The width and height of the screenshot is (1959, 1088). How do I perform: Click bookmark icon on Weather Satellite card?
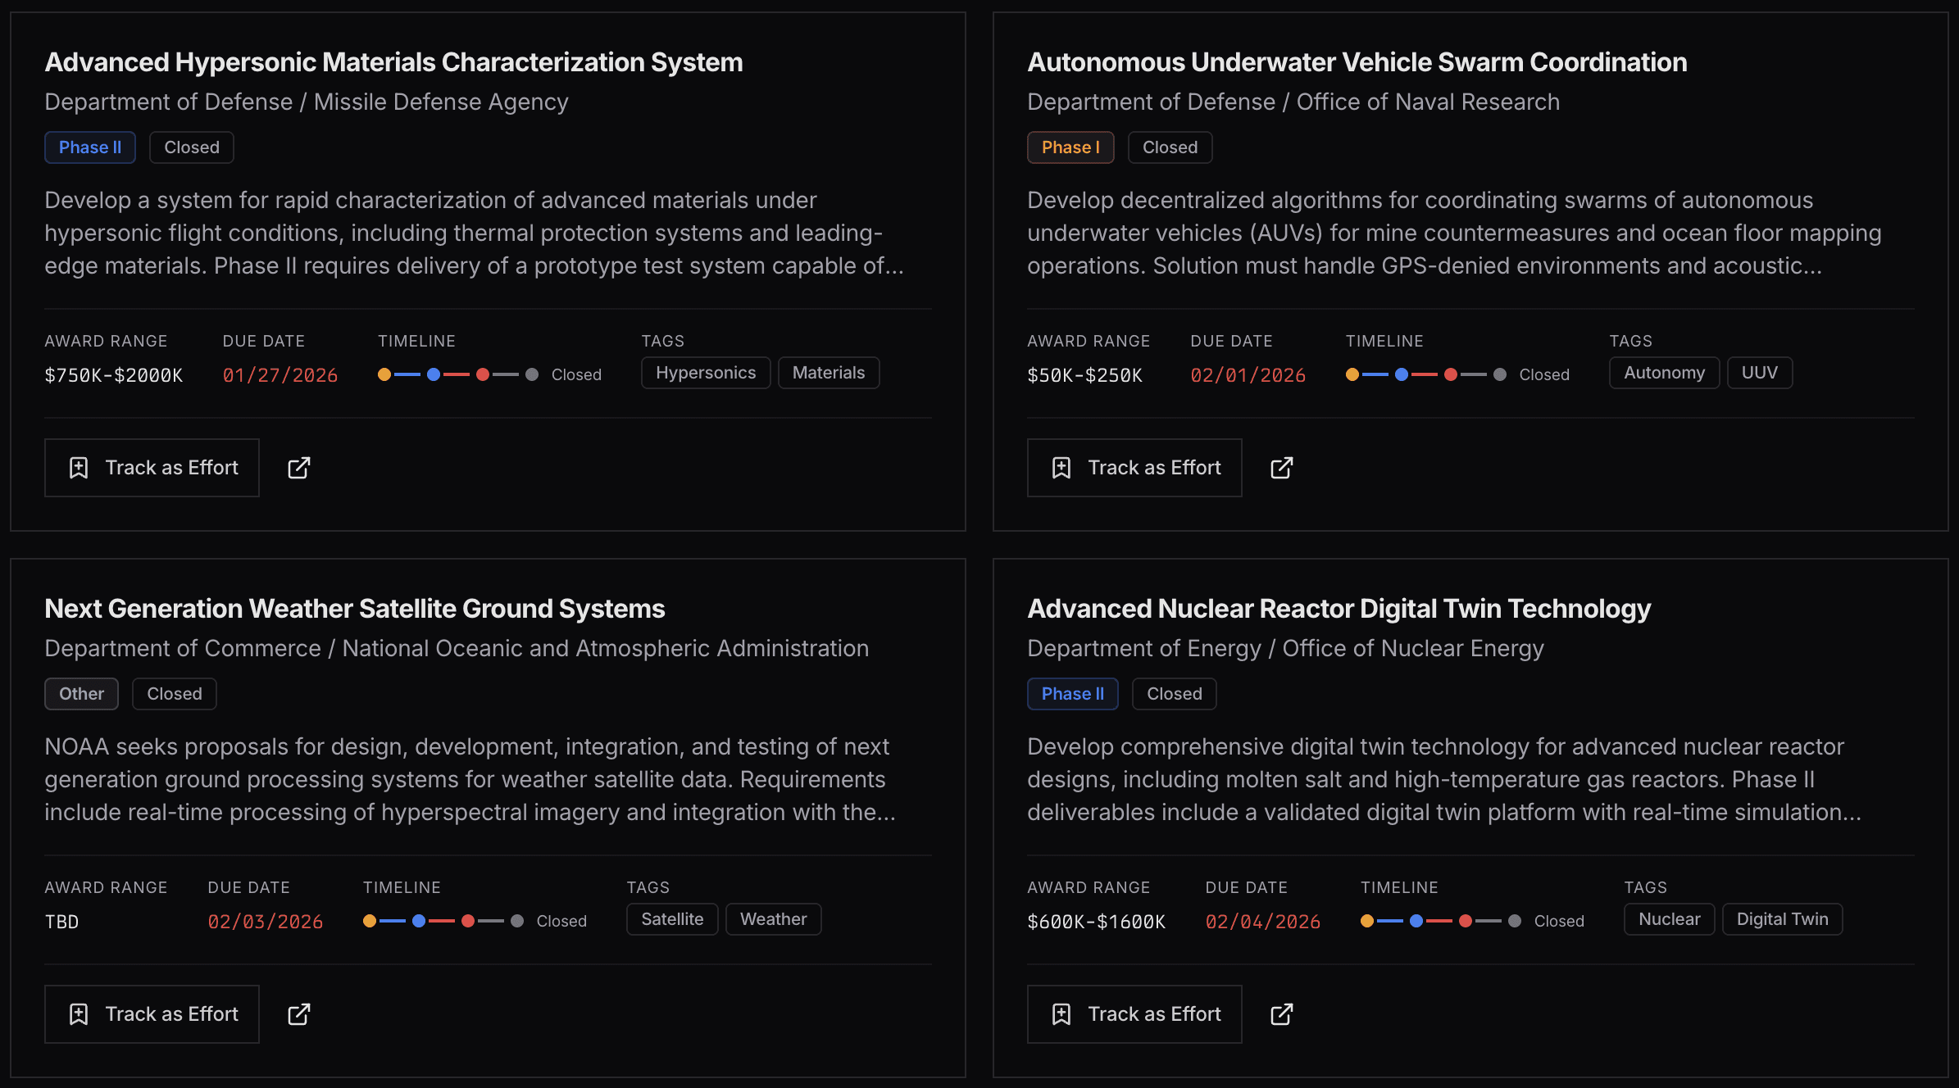tap(79, 1014)
